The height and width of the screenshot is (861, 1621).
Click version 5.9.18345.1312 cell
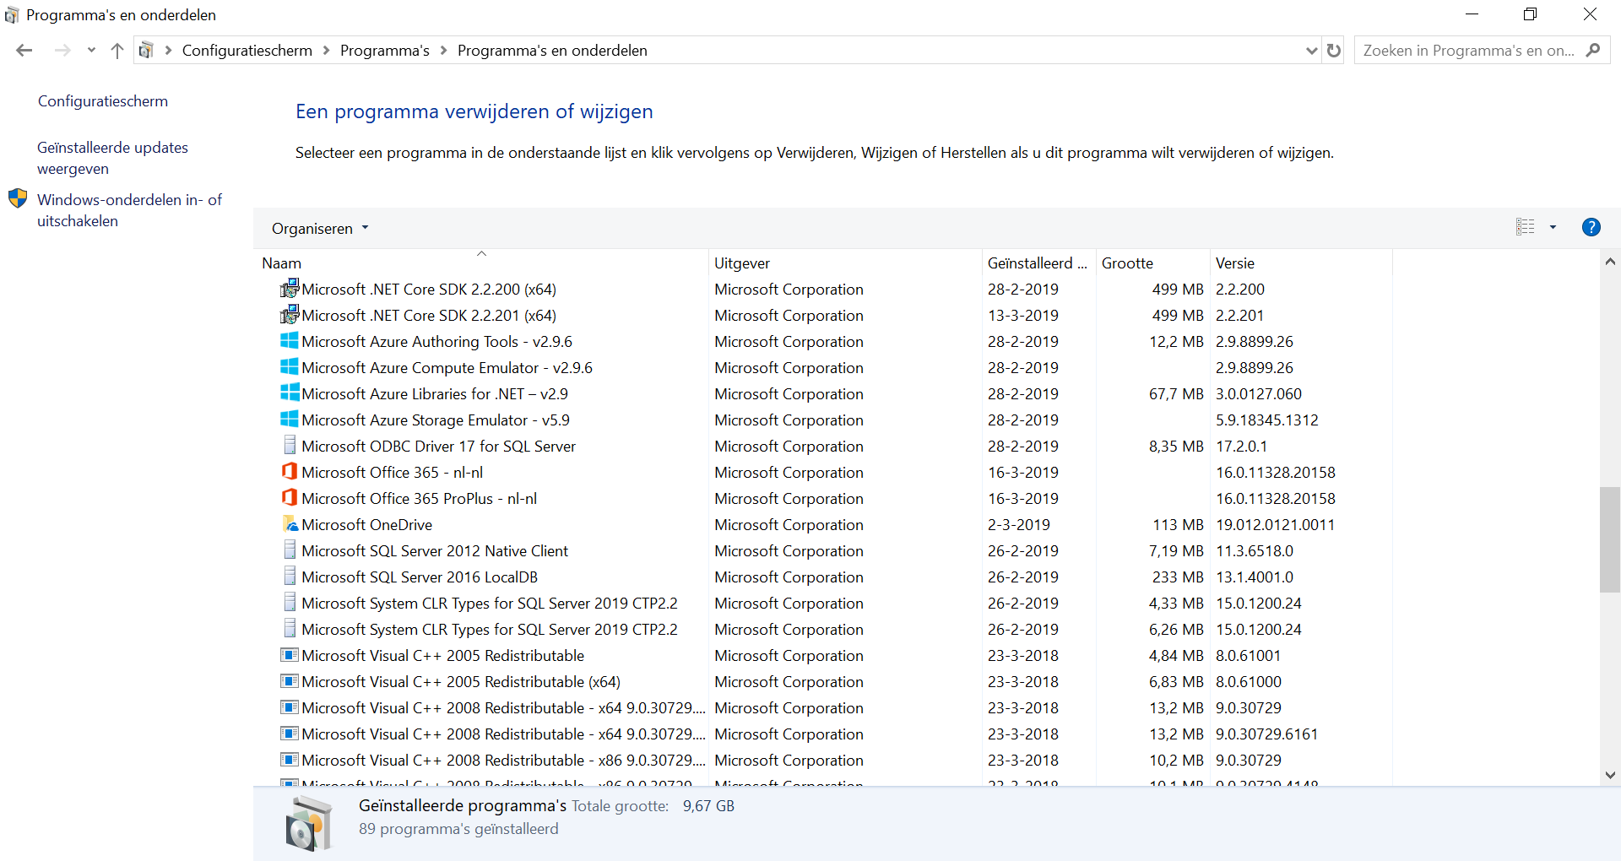coord(1266,420)
